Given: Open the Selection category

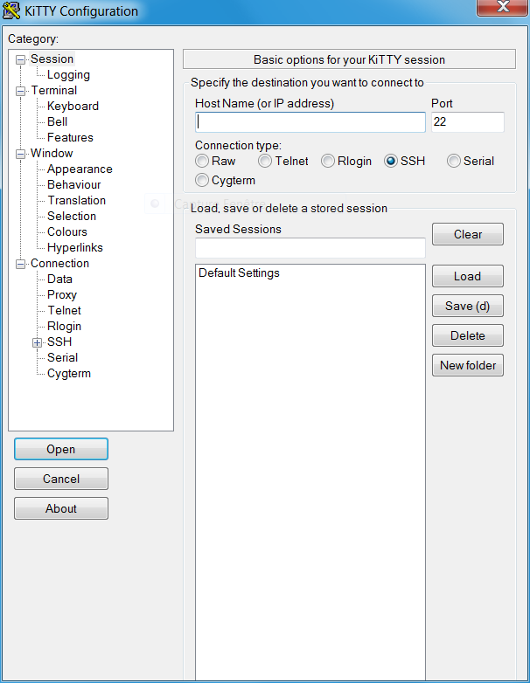Looking at the screenshot, I should (x=72, y=216).
